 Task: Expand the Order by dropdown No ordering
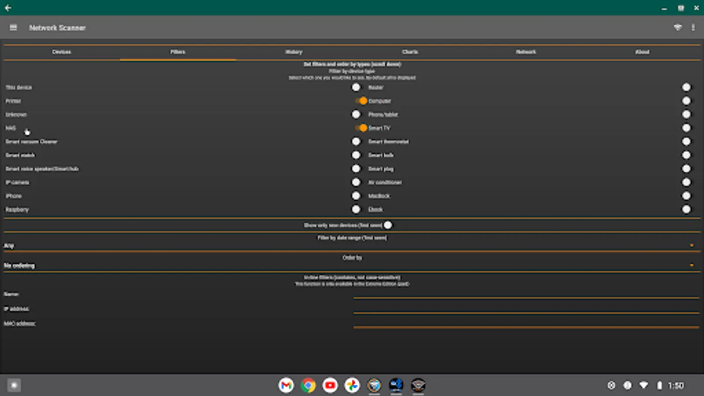(x=352, y=265)
